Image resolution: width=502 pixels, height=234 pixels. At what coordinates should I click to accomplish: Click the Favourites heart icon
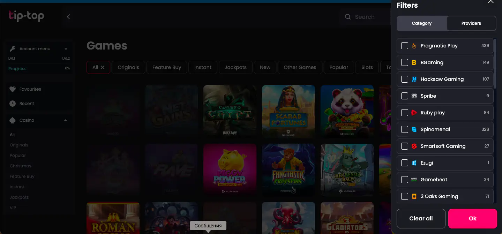coord(13,89)
